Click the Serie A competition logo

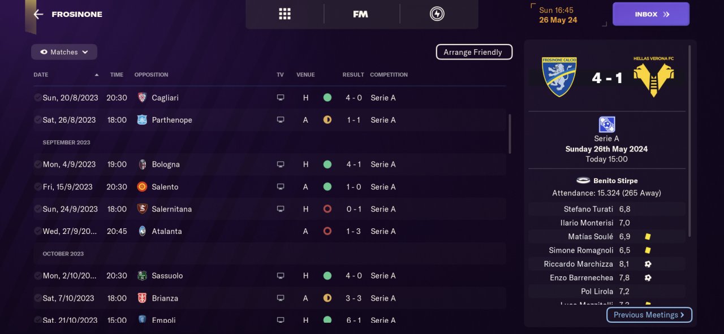pyautogui.click(x=606, y=124)
